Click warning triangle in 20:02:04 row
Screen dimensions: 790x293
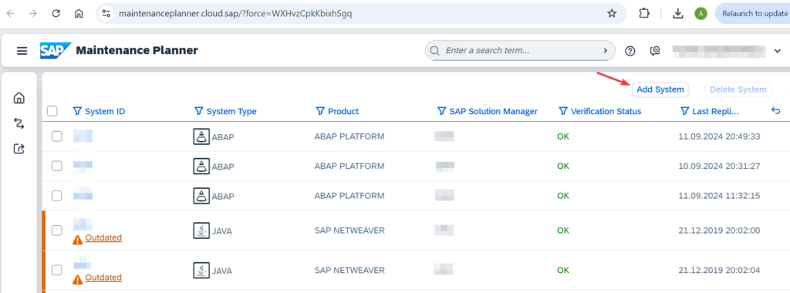click(77, 279)
